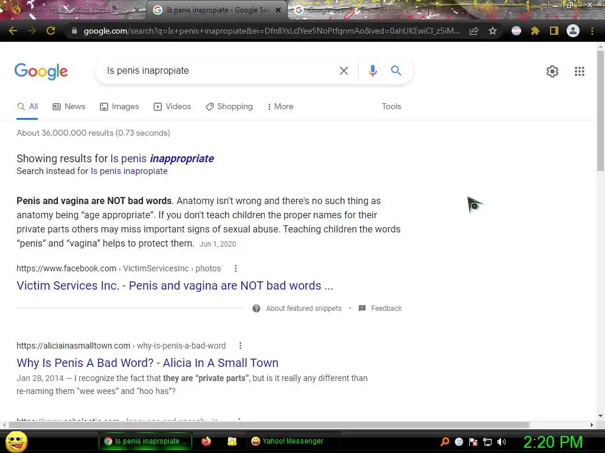Open options for facebook.com result

click(x=236, y=268)
